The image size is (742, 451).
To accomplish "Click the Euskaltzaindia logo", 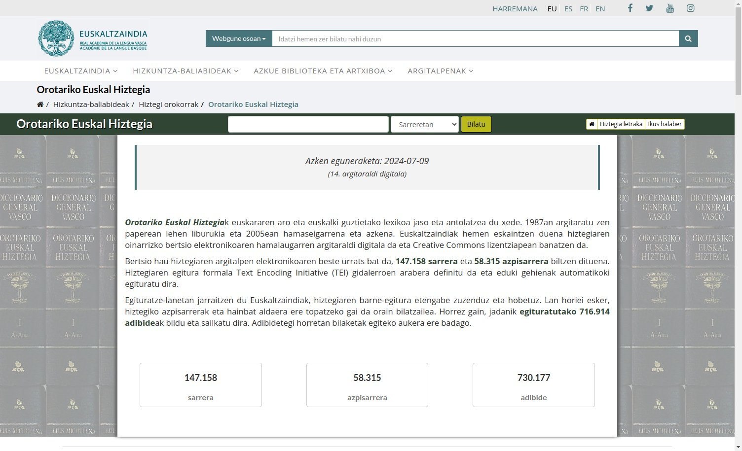I will point(93,38).
